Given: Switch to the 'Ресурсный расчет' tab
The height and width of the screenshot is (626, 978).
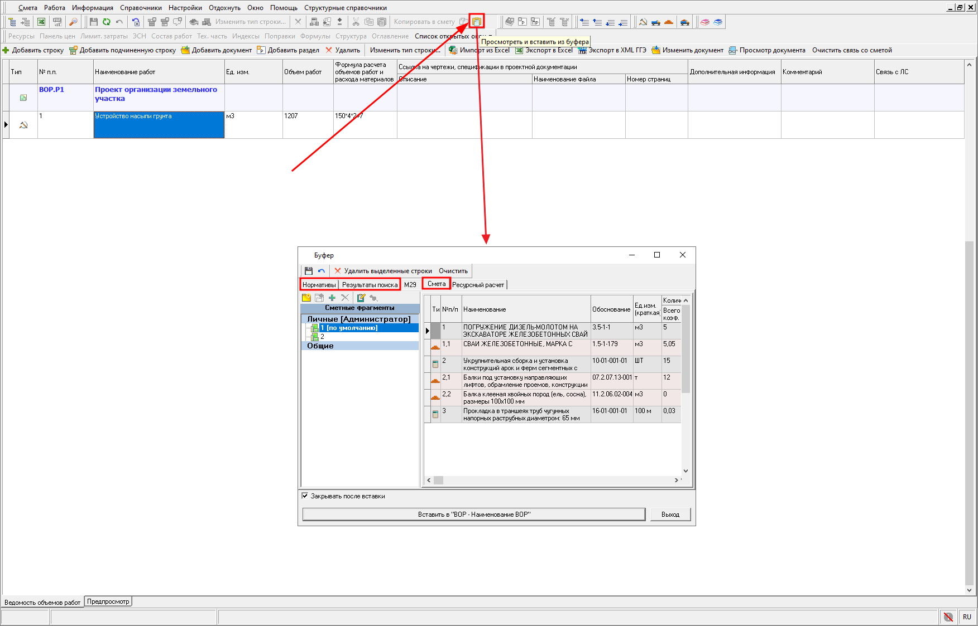Looking at the screenshot, I should (x=478, y=285).
